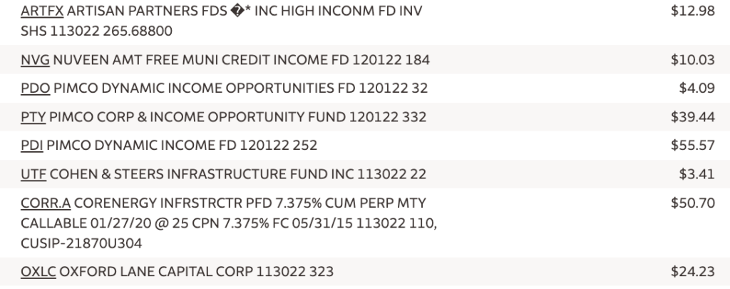Open the OXLC ticker symbol link
The image size is (730, 289).
[x=40, y=272]
